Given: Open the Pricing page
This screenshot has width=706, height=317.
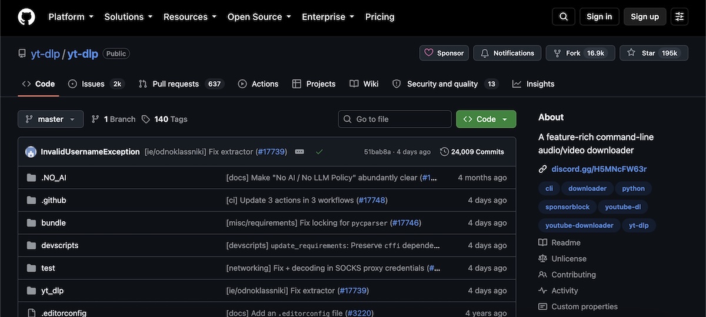Looking at the screenshot, I should tap(380, 16).
